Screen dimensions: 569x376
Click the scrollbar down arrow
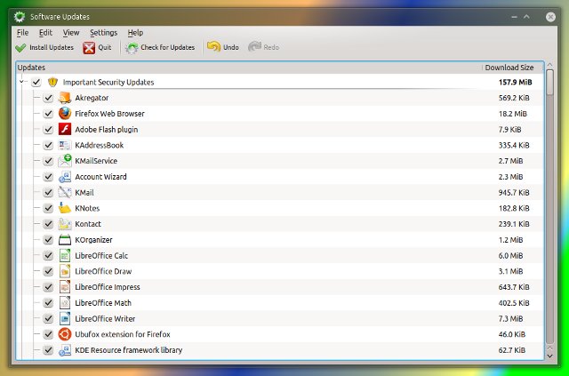coord(550,356)
